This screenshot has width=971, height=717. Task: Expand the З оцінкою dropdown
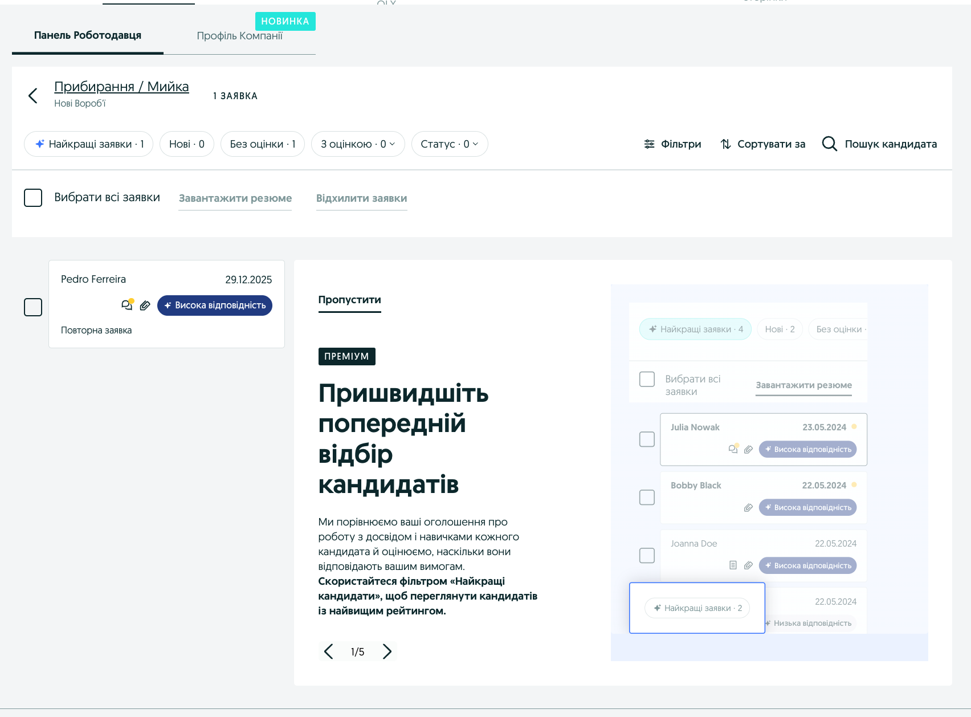point(357,144)
